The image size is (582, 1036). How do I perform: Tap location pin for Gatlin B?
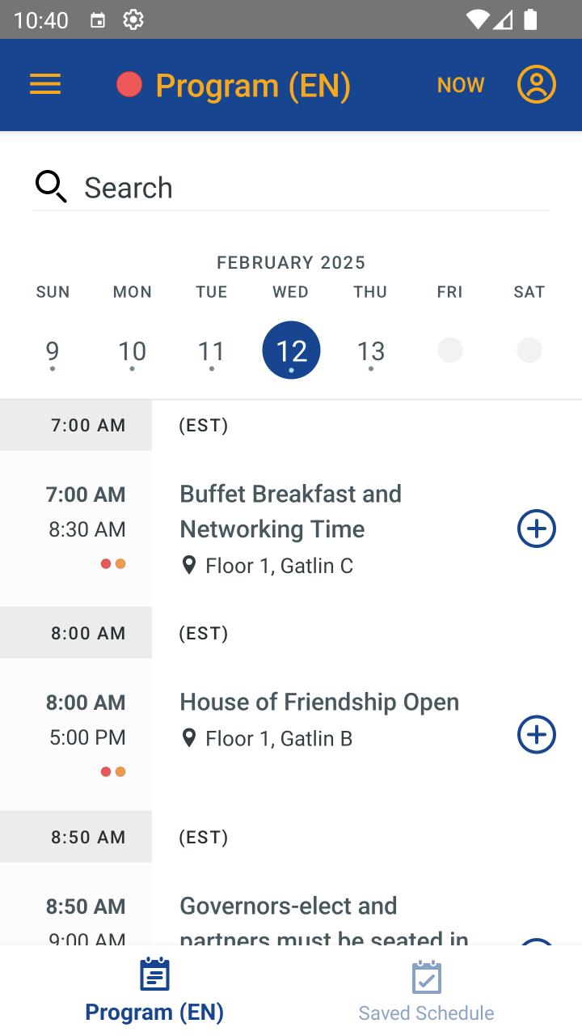[x=189, y=738]
